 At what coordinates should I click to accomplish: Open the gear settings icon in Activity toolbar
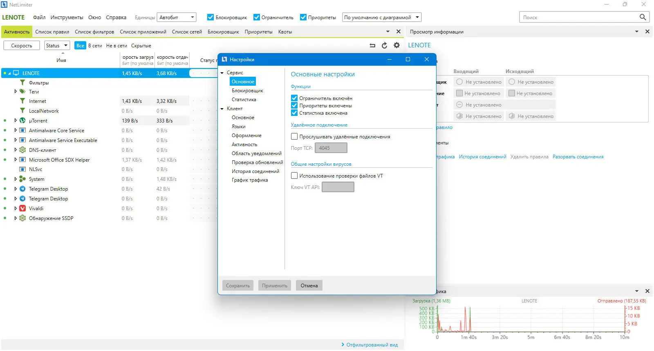(396, 45)
